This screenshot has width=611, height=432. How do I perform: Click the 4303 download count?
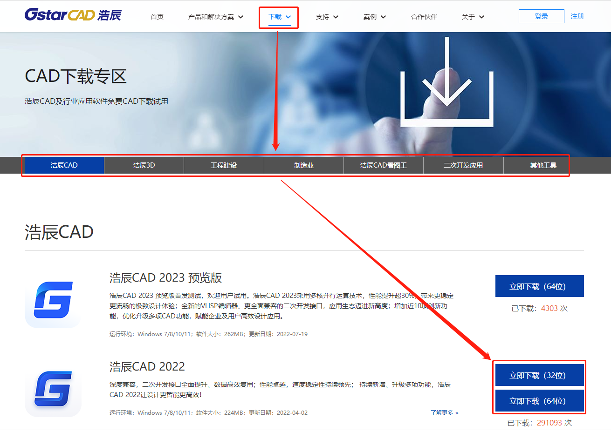(549, 308)
